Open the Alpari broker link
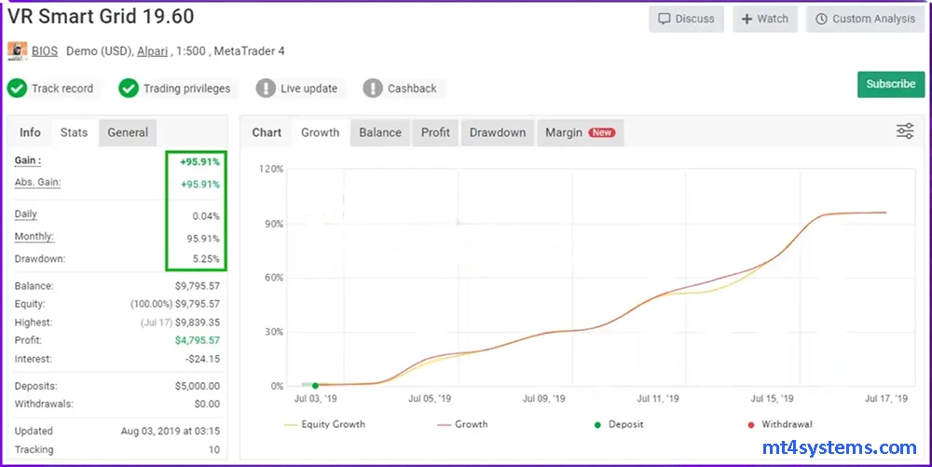The image size is (932, 467). [152, 51]
